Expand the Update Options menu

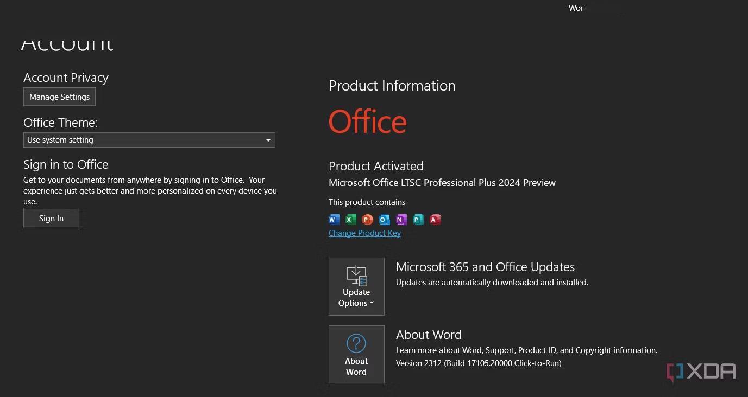click(x=356, y=286)
